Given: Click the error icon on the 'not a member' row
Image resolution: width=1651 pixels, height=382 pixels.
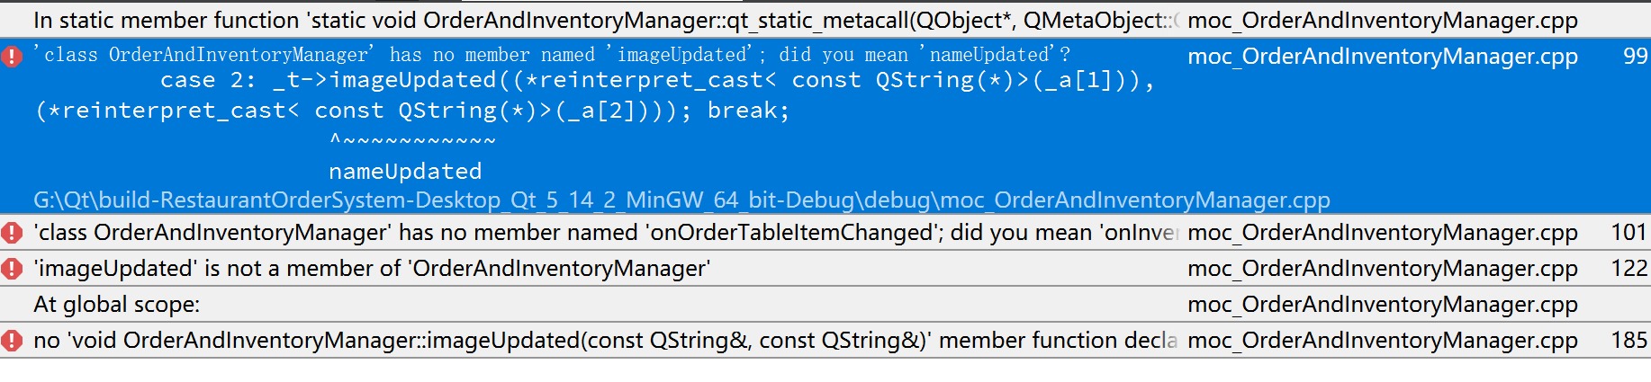Looking at the screenshot, I should click(12, 269).
